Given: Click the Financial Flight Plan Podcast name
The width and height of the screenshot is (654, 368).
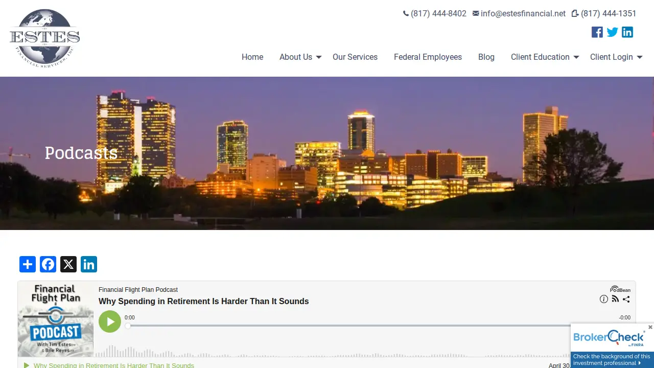Looking at the screenshot, I should point(138,290).
